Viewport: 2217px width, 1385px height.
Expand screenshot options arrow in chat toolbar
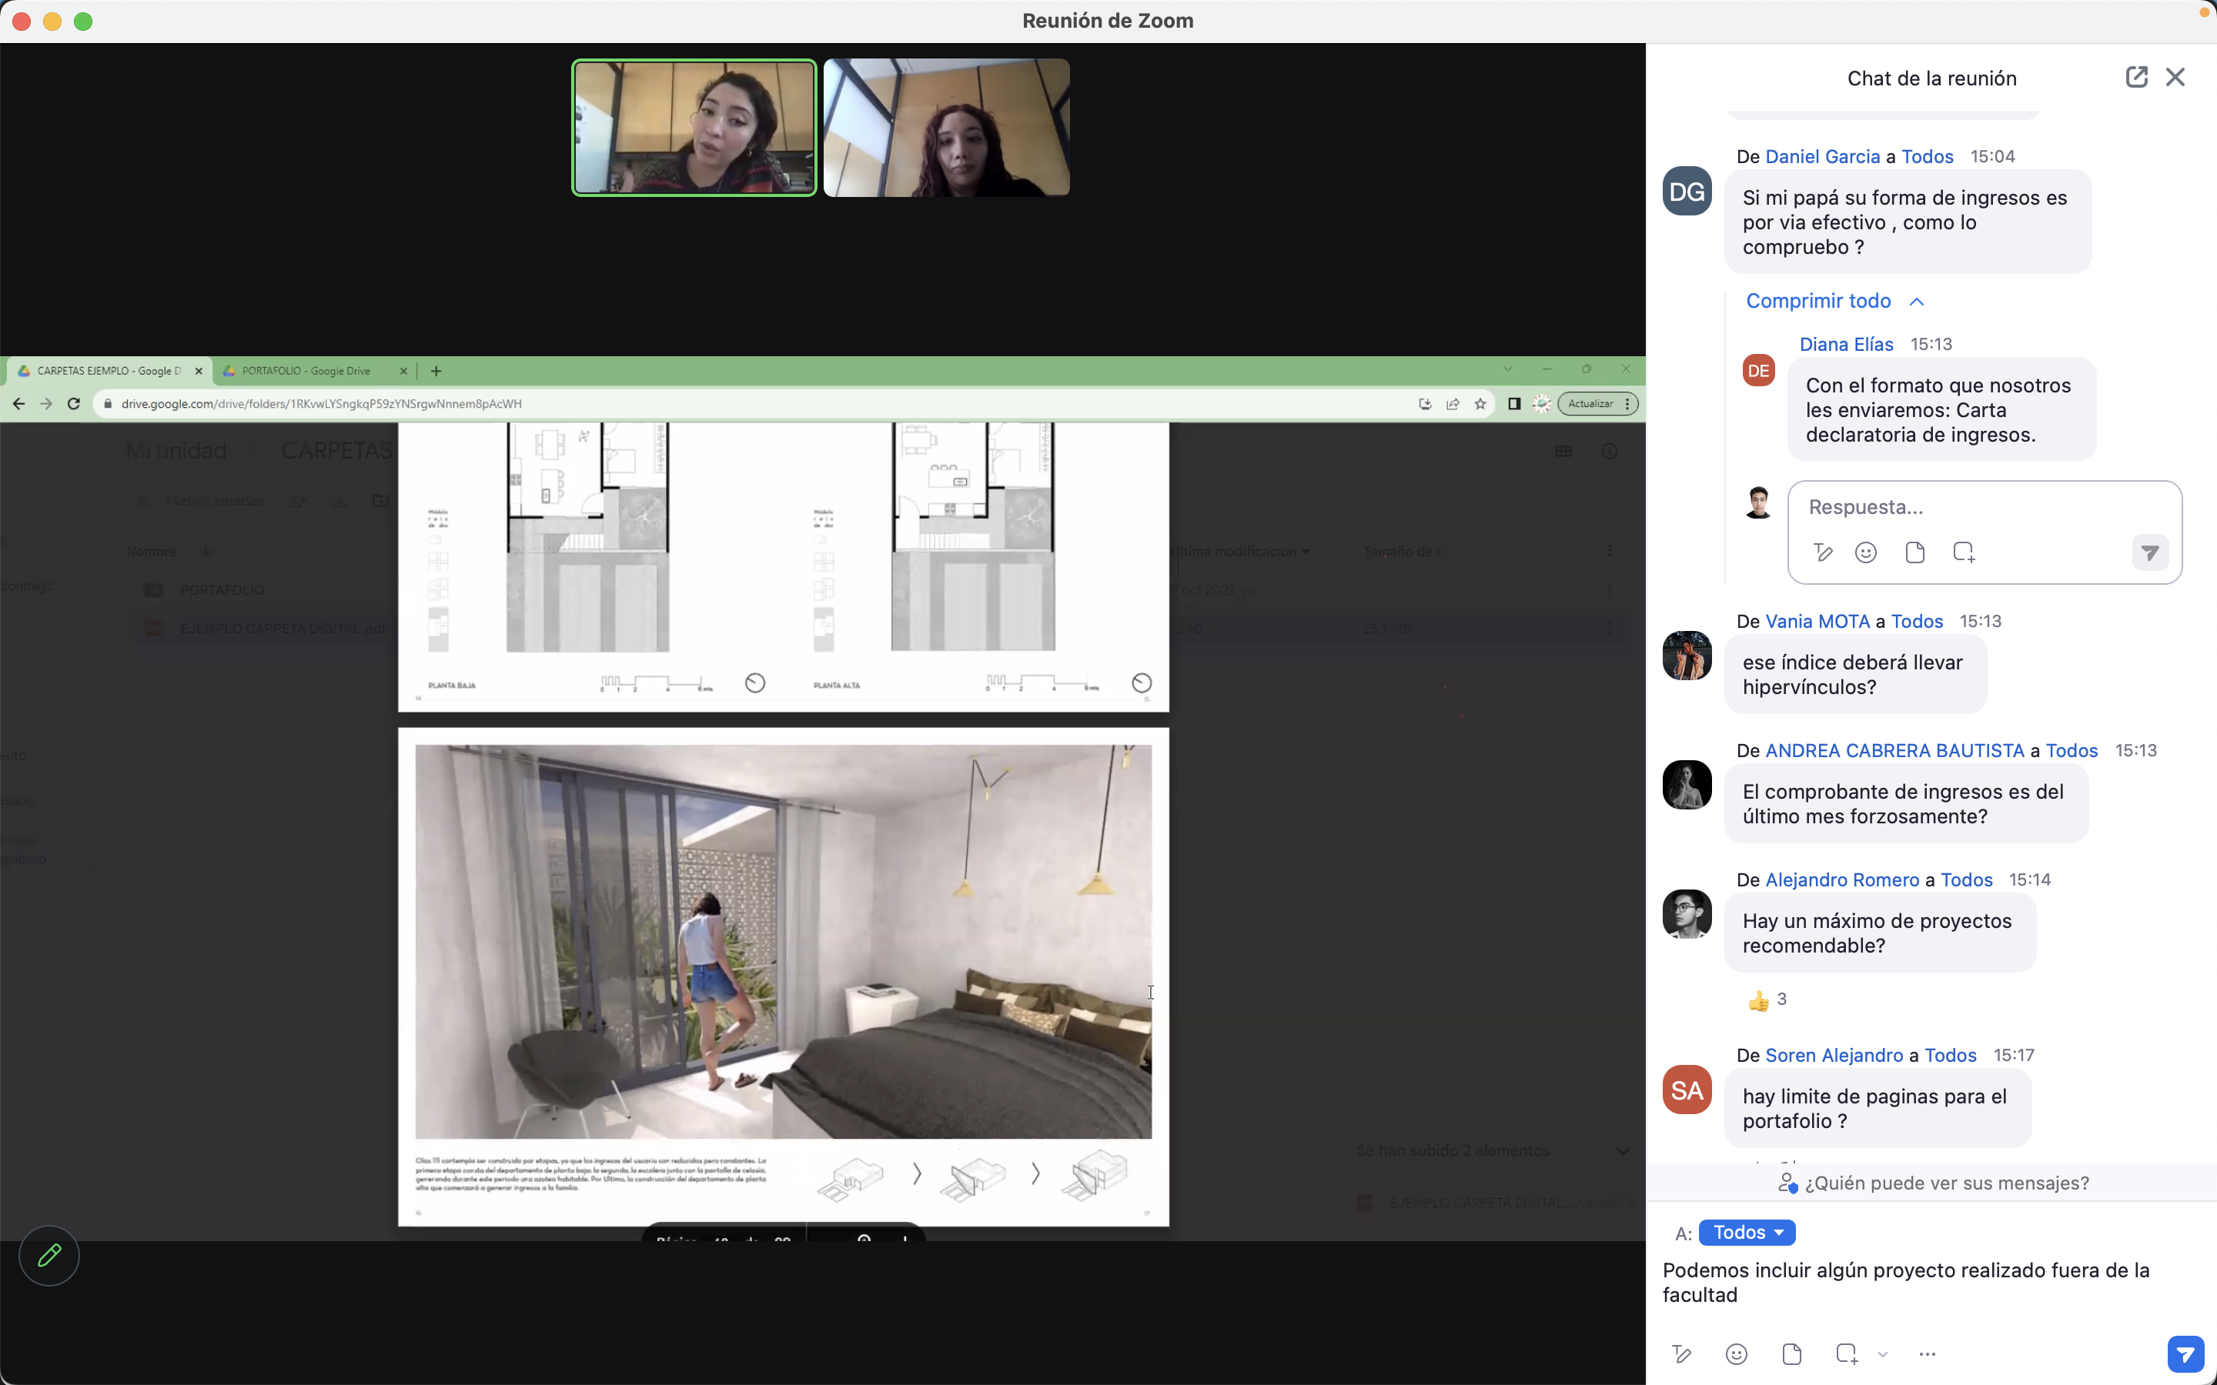coord(1883,1354)
